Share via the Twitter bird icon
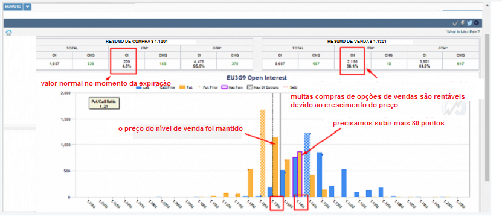The image size is (502, 217). (x=469, y=23)
